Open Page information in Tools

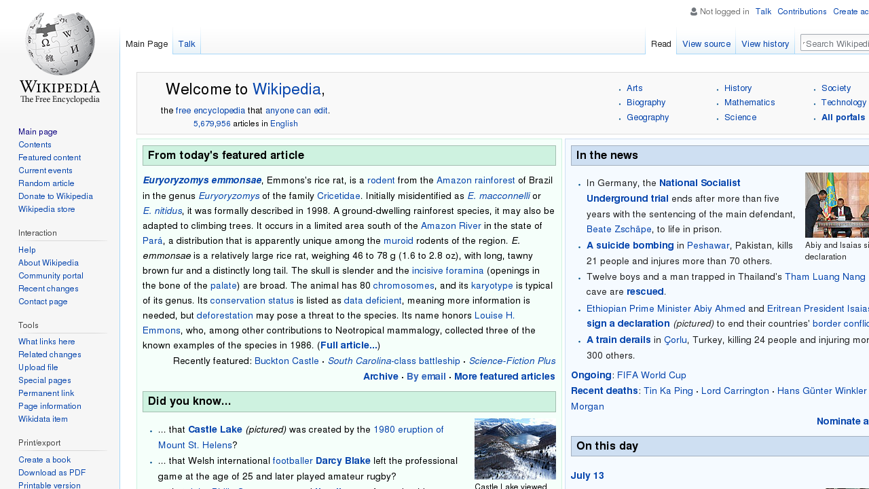50,406
